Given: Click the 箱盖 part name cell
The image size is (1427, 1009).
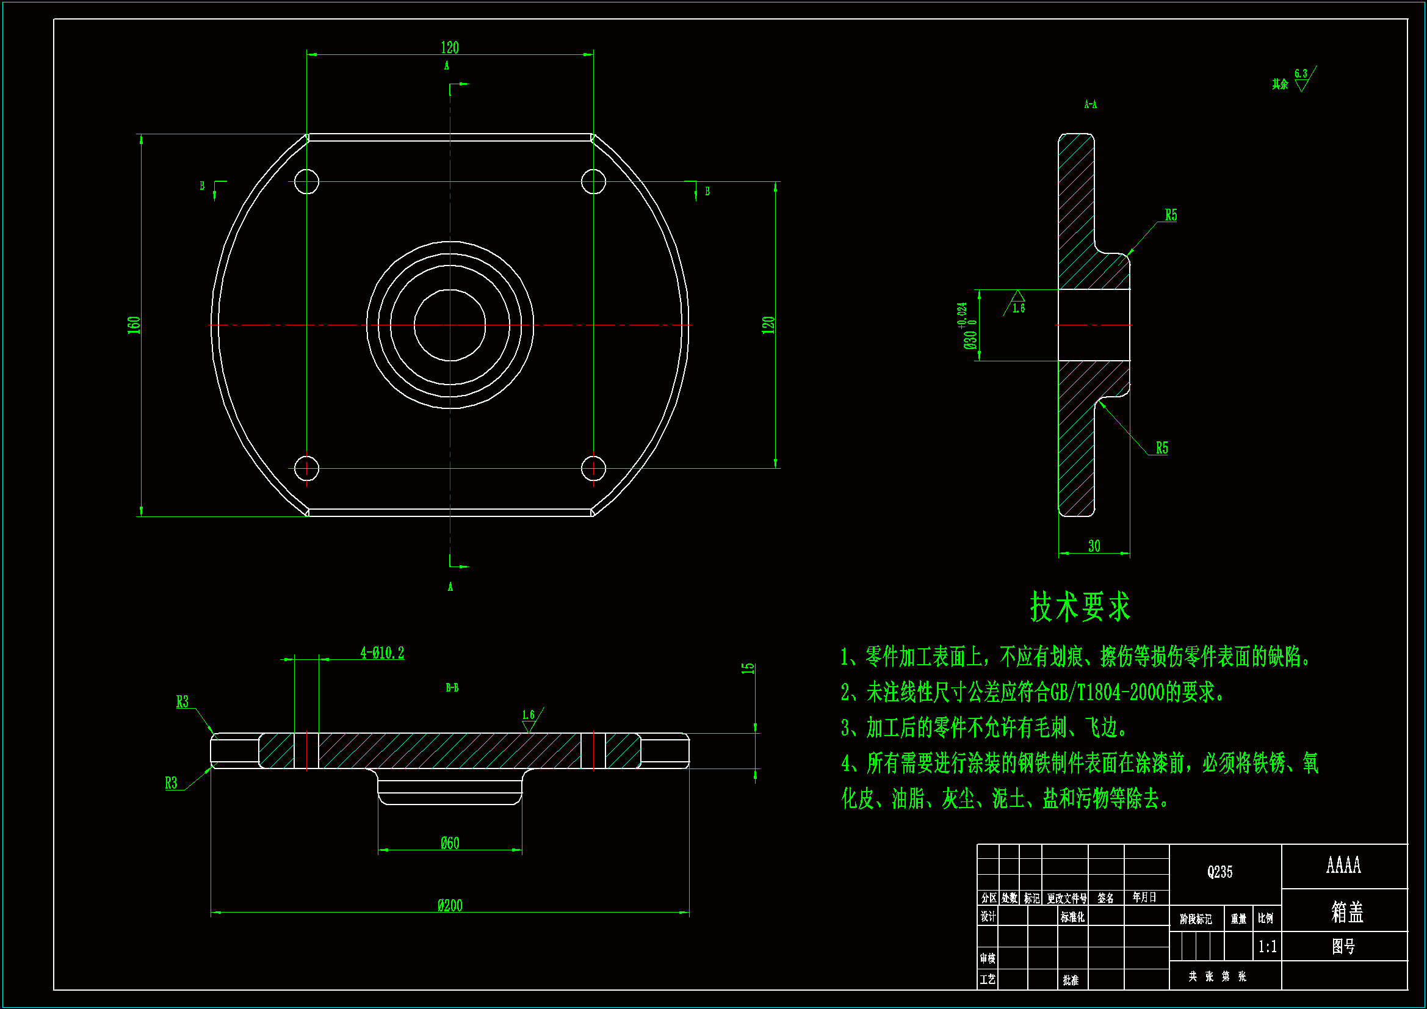Looking at the screenshot, I should coord(1347,911).
